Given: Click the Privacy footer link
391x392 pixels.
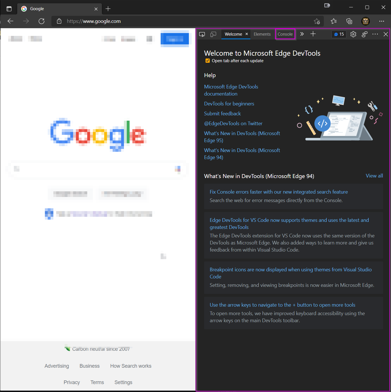Looking at the screenshot, I should 72,382.
